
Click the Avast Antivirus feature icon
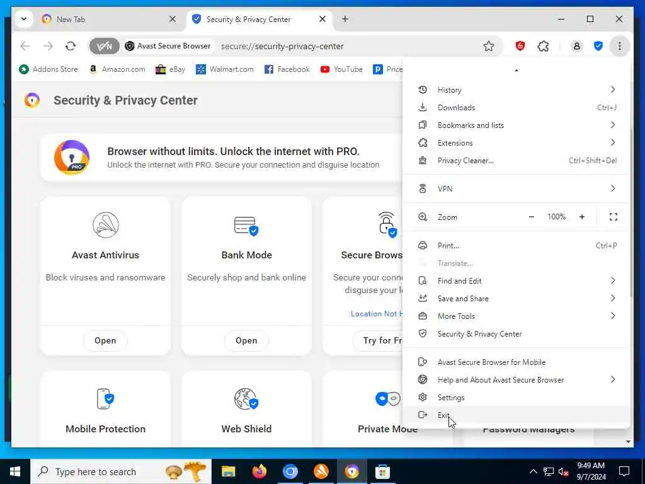click(106, 225)
